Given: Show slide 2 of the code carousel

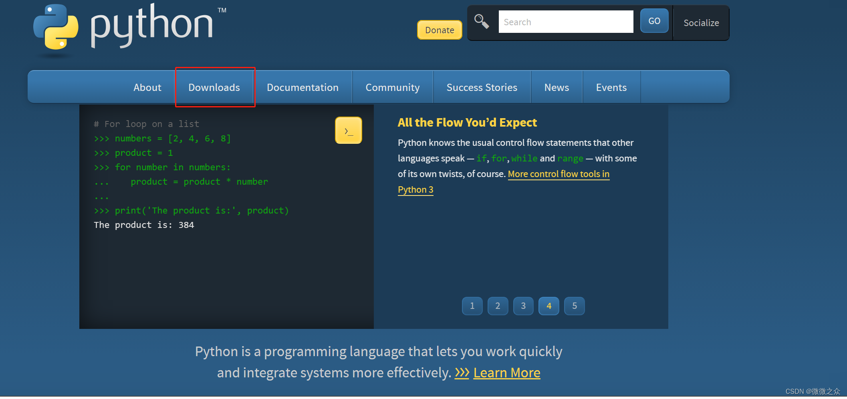Looking at the screenshot, I should click(498, 306).
